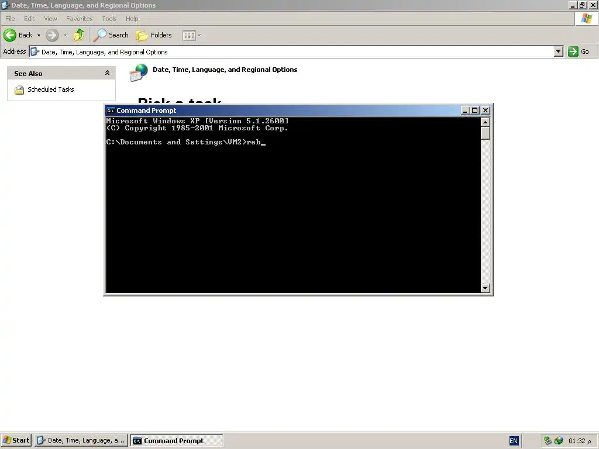Open the Views toolbar icon
This screenshot has width=599, height=449.
(189, 35)
